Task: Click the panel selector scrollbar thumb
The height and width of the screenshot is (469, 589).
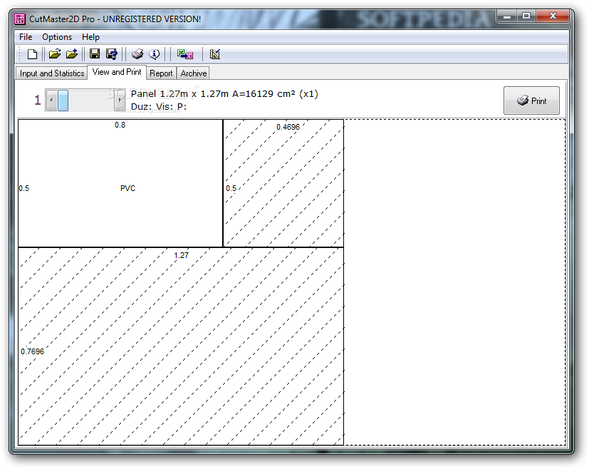Action: [63, 100]
